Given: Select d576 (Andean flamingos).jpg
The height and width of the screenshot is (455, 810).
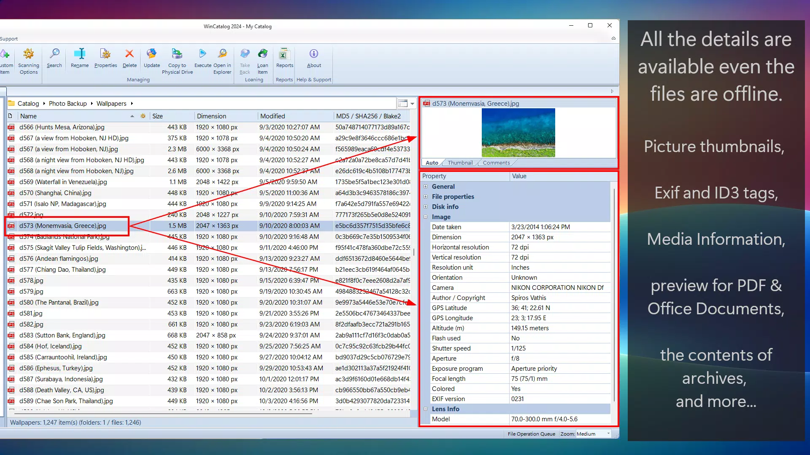Looking at the screenshot, I should point(58,259).
